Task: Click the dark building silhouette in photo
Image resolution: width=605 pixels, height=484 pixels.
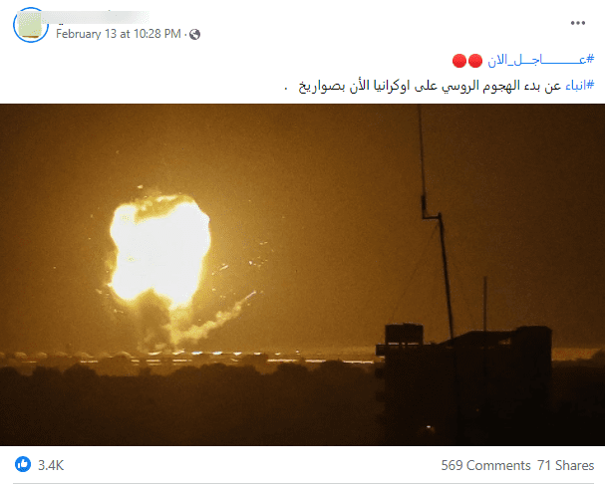Action: click(x=463, y=383)
